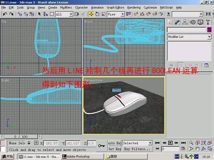Click the Configure Modifier Sets icon
This screenshot has height=160, width=214.
click(x=206, y=65)
